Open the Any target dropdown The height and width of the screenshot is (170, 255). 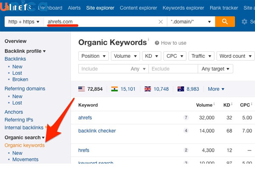point(216,69)
